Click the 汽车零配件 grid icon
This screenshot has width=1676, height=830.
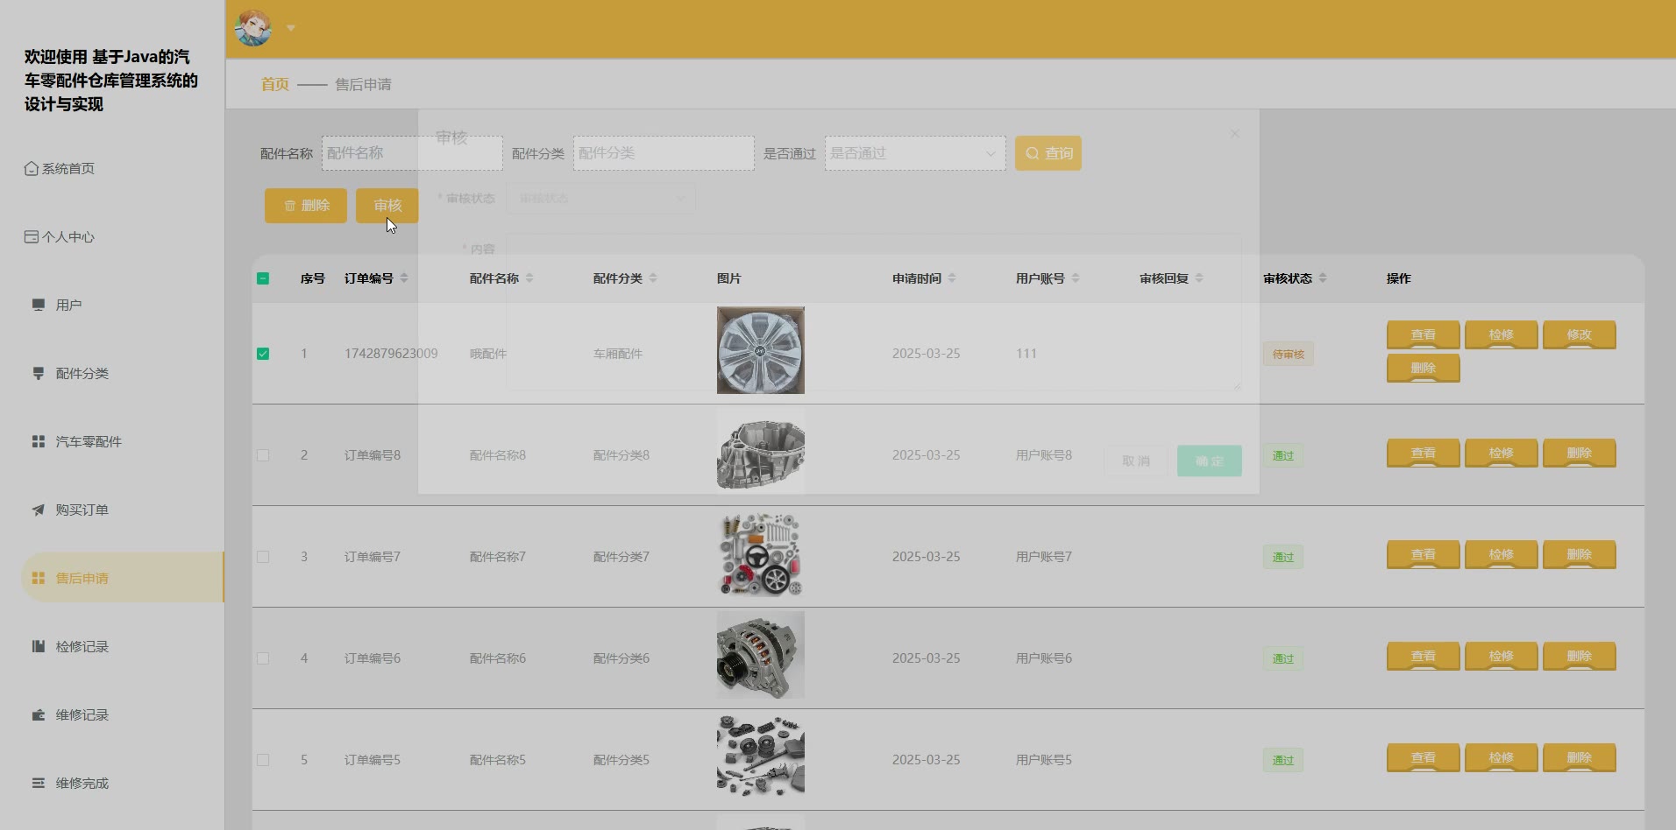tap(39, 441)
